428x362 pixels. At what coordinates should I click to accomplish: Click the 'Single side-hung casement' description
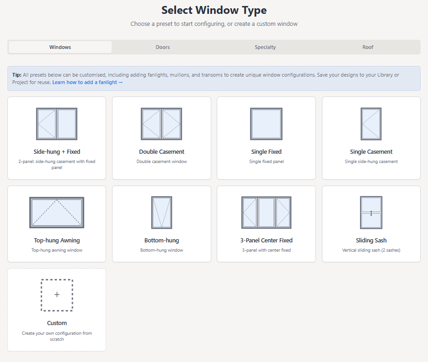(x=371, y=162)
